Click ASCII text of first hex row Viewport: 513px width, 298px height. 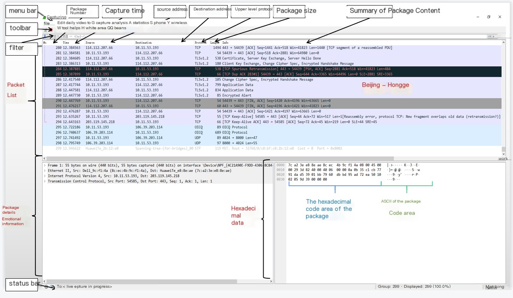403,165
